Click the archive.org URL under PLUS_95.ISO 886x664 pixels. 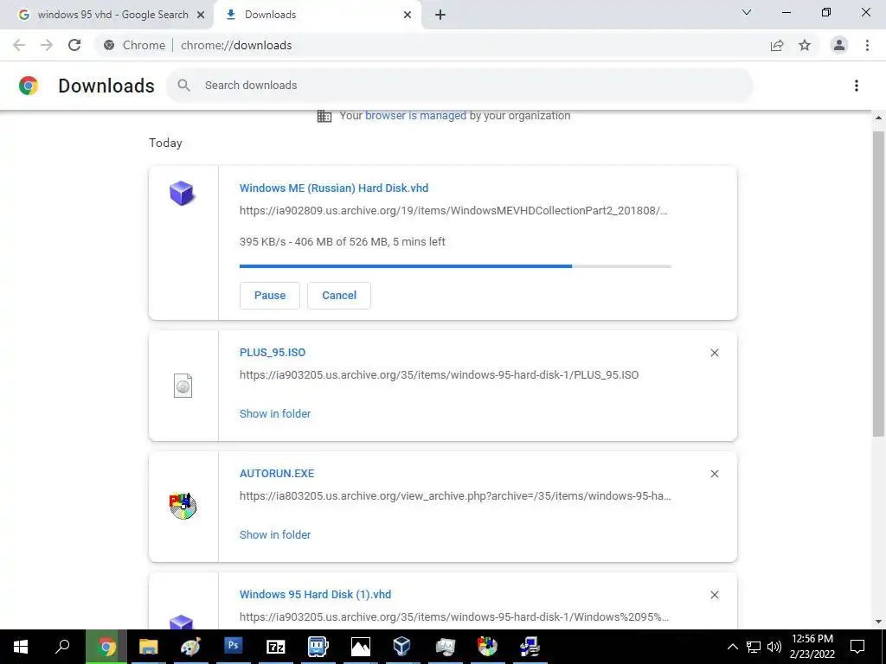(x=439, y=375)
